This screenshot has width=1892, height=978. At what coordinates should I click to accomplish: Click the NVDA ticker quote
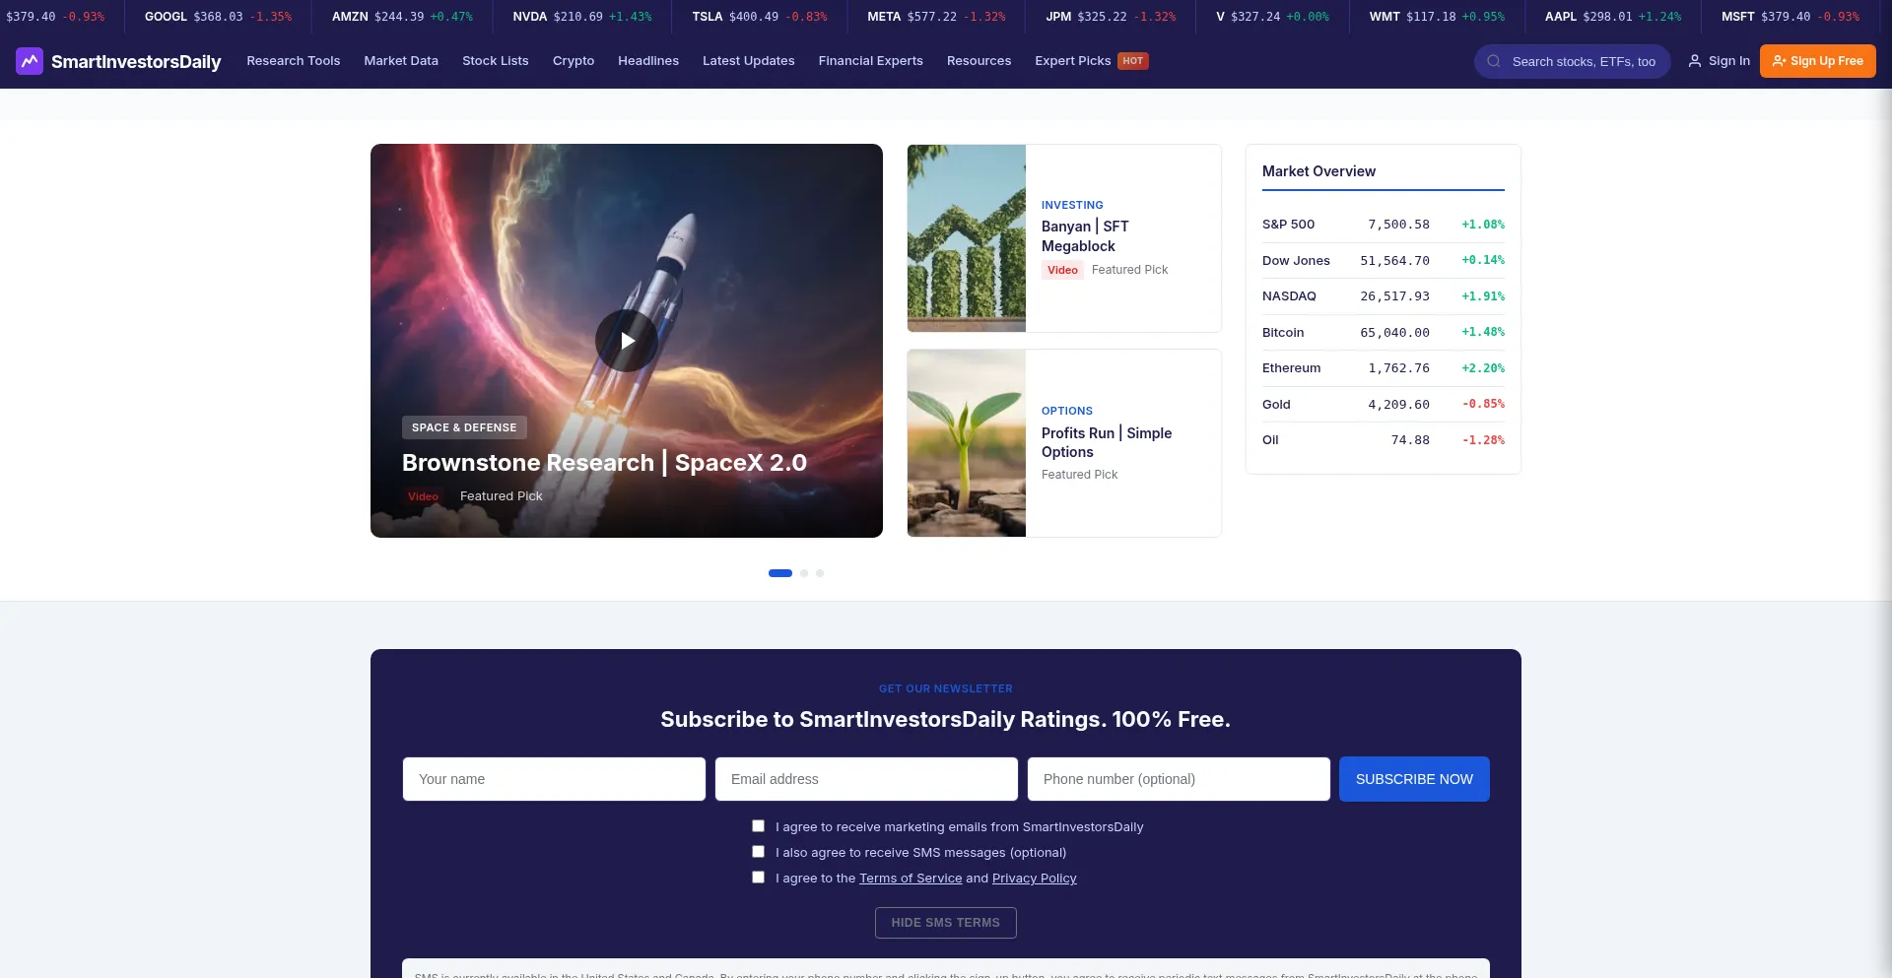click(x=582, y=17)
